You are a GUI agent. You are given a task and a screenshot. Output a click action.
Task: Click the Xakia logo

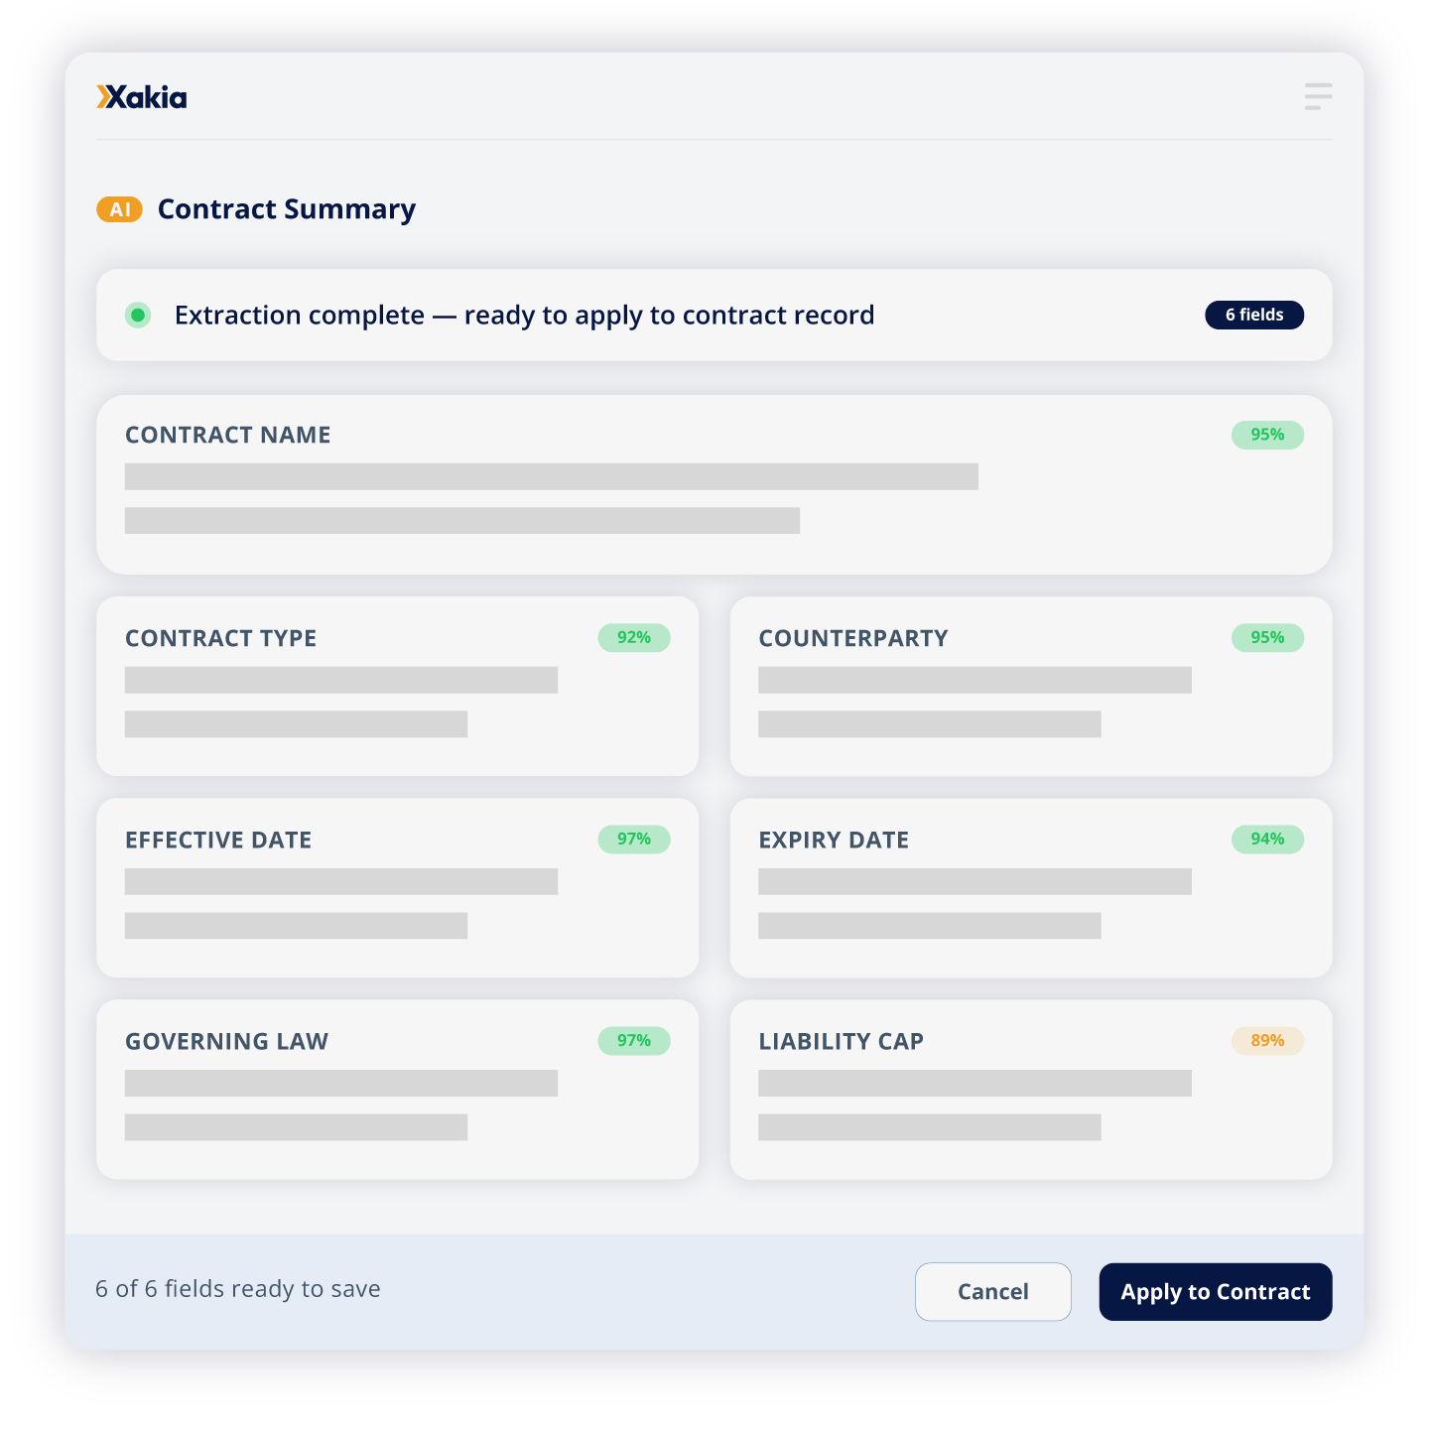coord(142,97)
